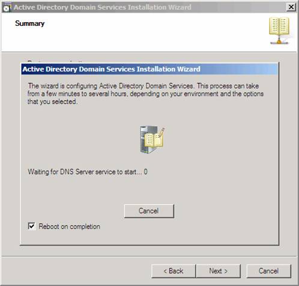Image resolution: width=299 pixels, height=286 pixels.
Task: Click the Reboot on completion label text
Action: pos(69,227)
